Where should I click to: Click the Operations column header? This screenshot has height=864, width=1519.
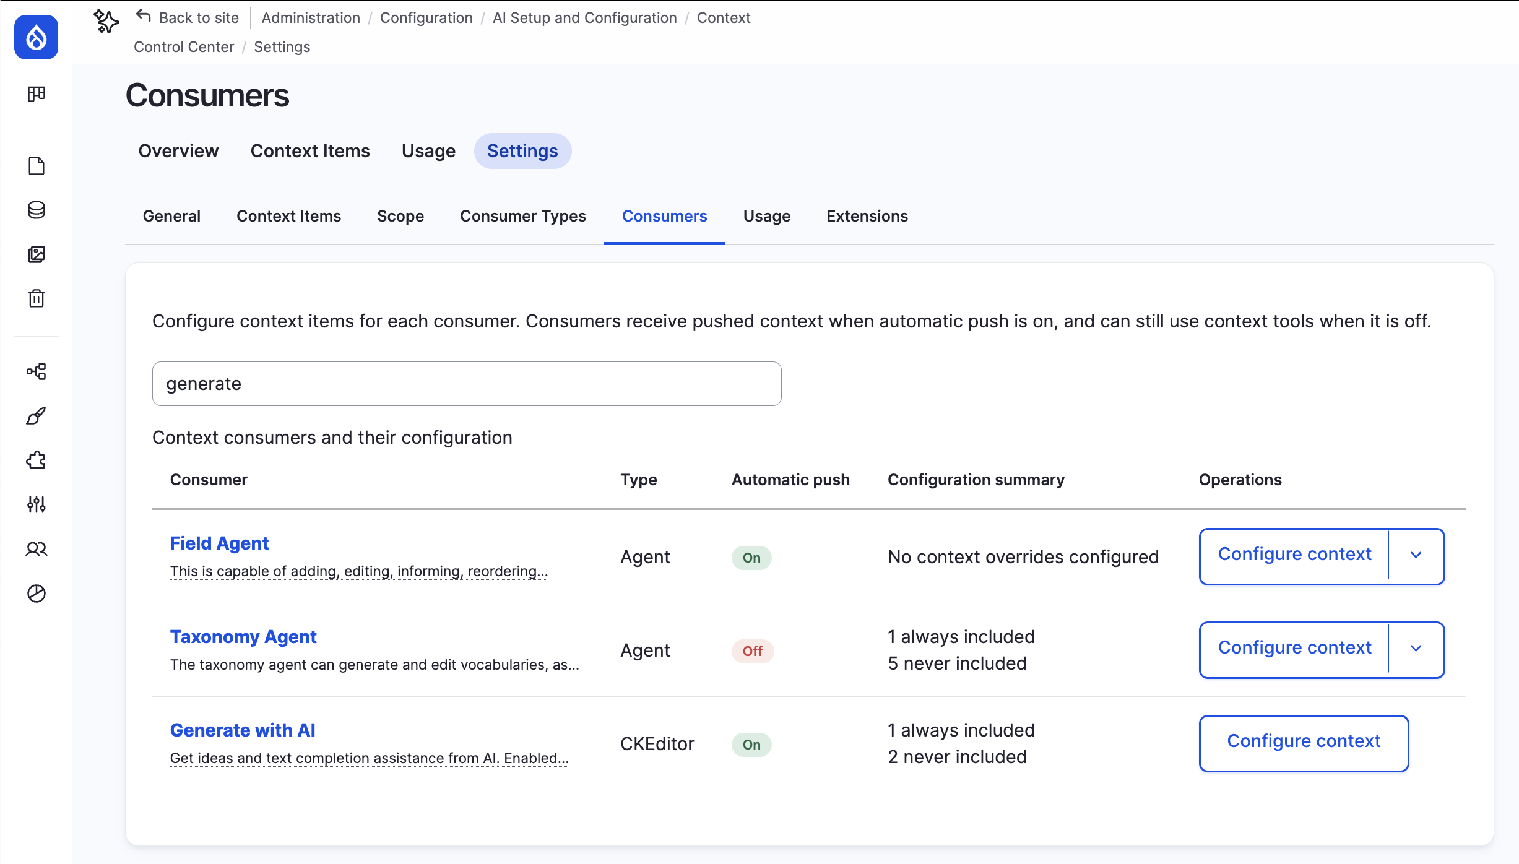(x=1240, y=480)
